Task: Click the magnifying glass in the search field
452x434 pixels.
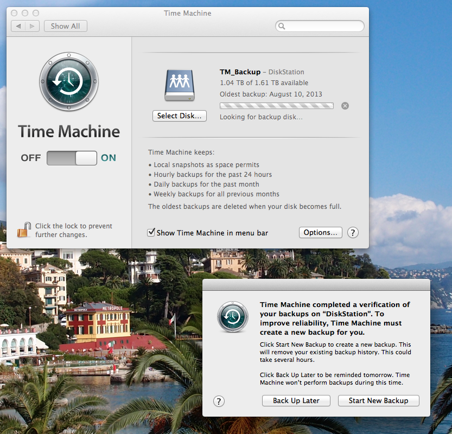Action: (x=282, y=26)
